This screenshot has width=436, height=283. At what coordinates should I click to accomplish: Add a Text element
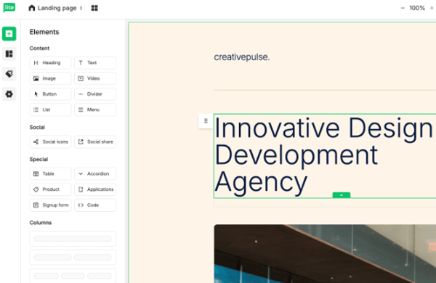[x=95, y=62]
